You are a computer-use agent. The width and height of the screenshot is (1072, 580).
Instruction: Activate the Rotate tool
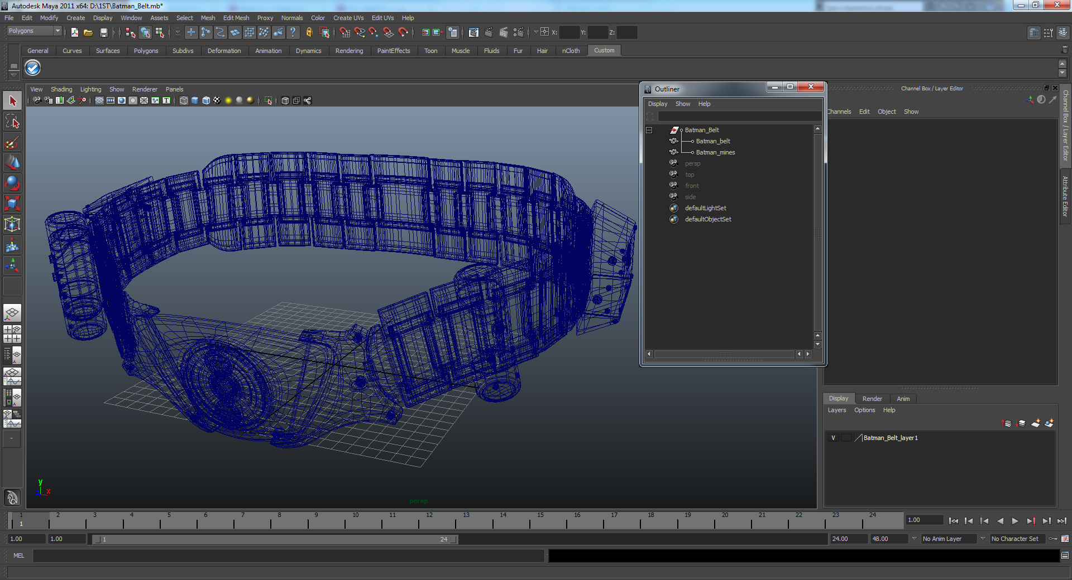[12, 183]
